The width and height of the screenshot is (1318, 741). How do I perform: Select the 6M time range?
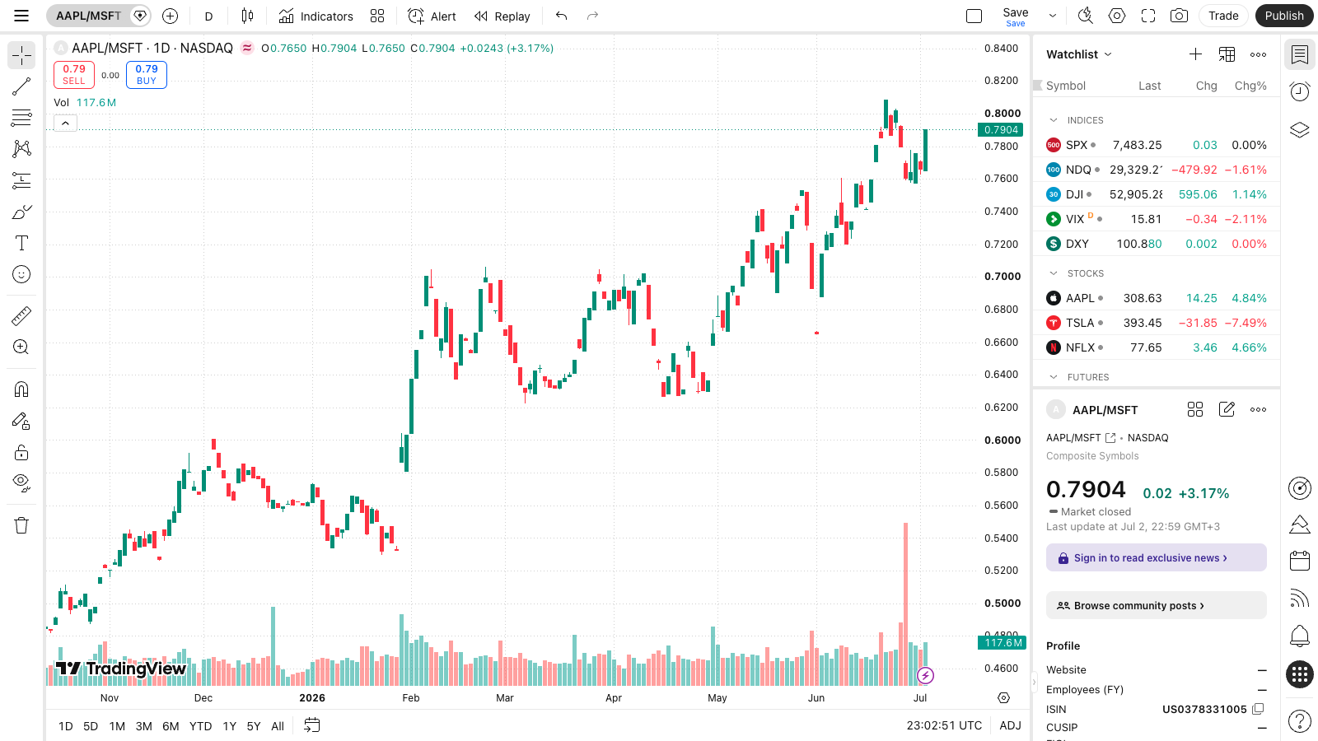tap(171, 726)
